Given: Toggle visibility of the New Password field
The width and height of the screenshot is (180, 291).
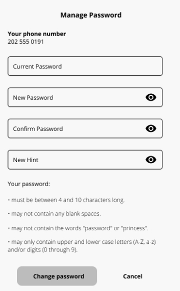Looking at the screenshot, I should [151, 97].
